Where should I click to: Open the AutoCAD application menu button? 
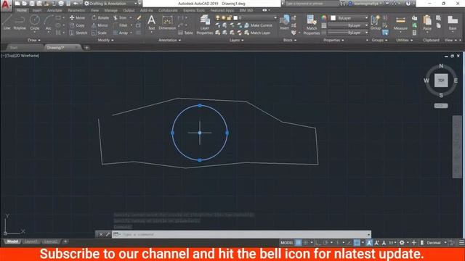[6, 5]
